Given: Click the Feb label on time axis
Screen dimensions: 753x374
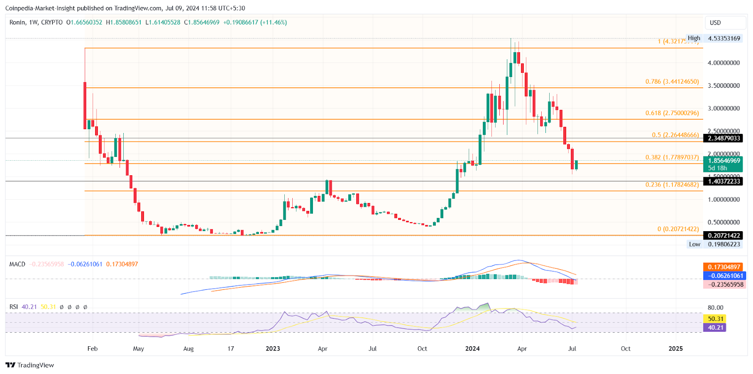Looking at the screenshot, I should (x=92, y=349).
